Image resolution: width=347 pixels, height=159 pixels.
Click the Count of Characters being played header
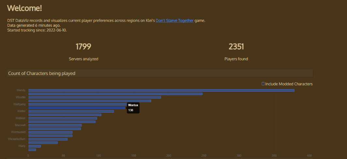pyautogui.click(x=42, y=73)
